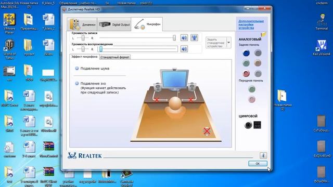The image size is (333, 187).
Task: Click the recording volume slider handle
Action: (174, 38)
